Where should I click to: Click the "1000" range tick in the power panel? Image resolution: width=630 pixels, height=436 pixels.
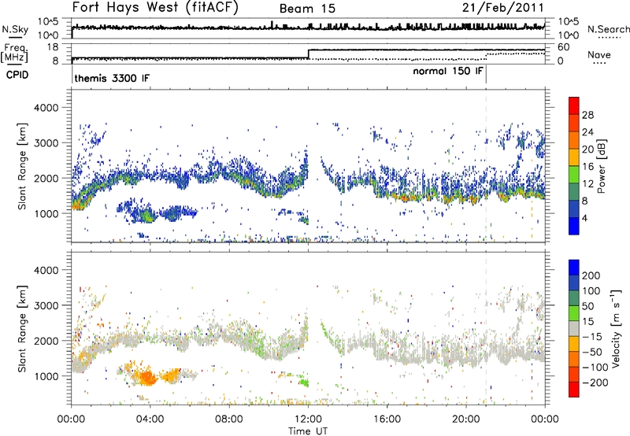(46, 213)
